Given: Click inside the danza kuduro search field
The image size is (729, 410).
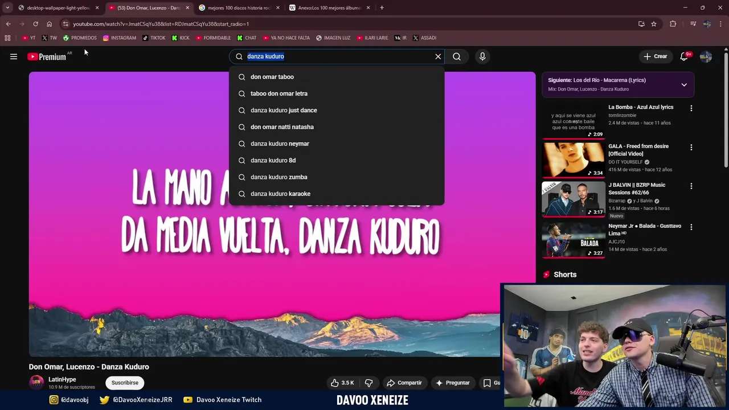Looking at the screenshot, I should click(336, 56).
